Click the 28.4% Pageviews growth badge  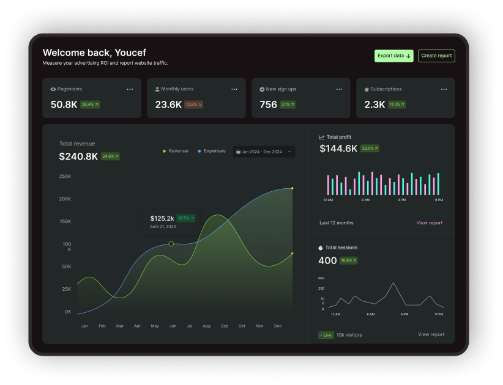point(90,105)
